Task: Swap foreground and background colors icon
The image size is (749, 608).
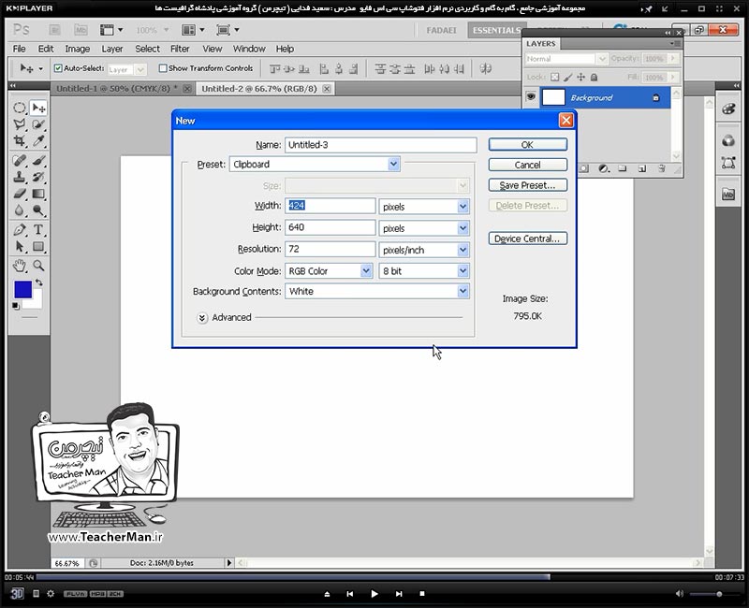Action: 39,282
